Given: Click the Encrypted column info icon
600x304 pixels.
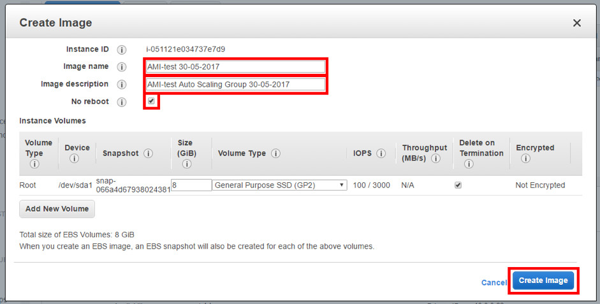Looking at the screenshot, I should tap(525, 159).
